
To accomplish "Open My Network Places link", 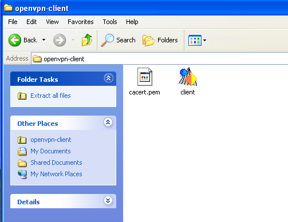I will pos(56,174).
